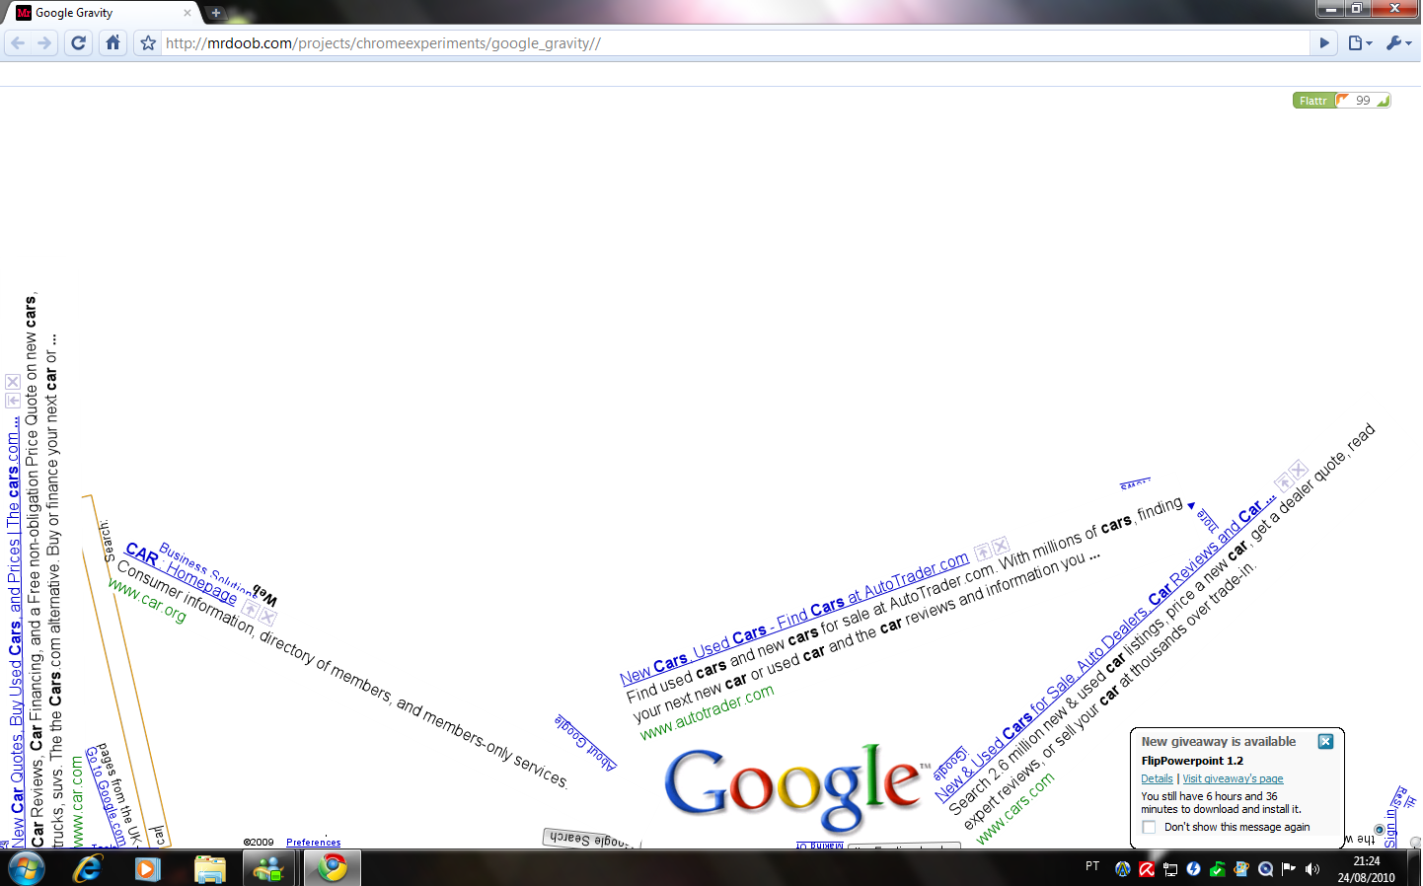Go forward with the browser Forward arrow

click(x=43, y=42)
